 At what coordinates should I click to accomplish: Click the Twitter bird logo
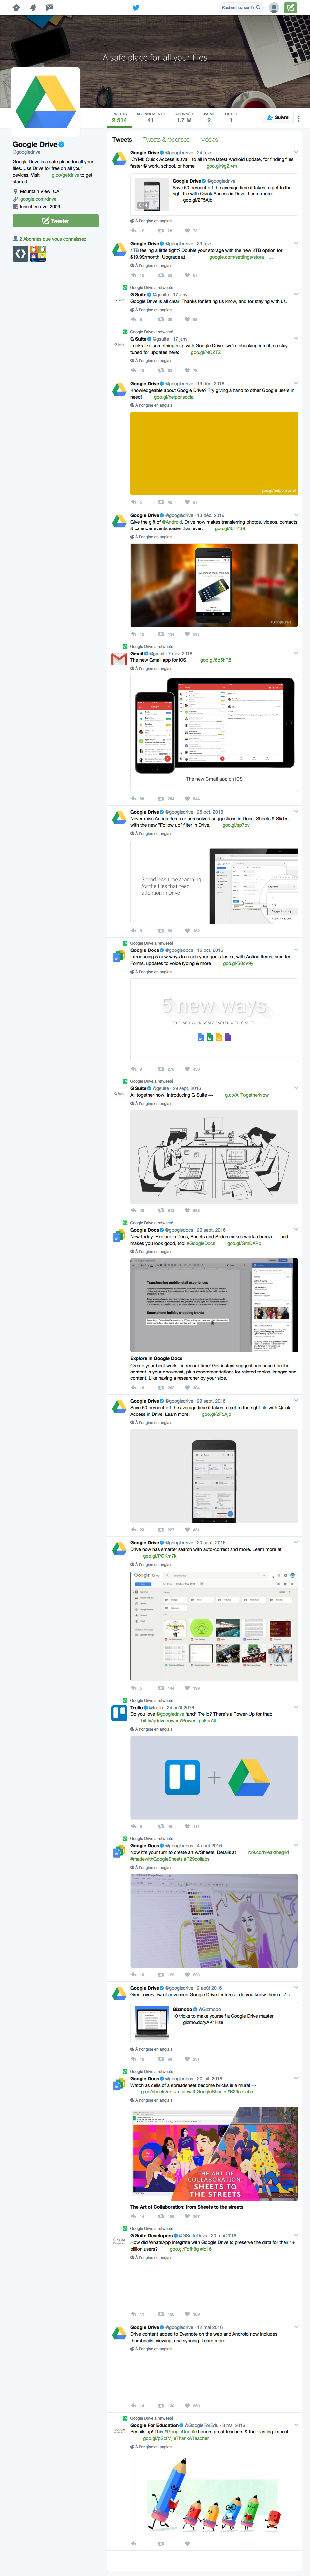[x=136, y=7]
